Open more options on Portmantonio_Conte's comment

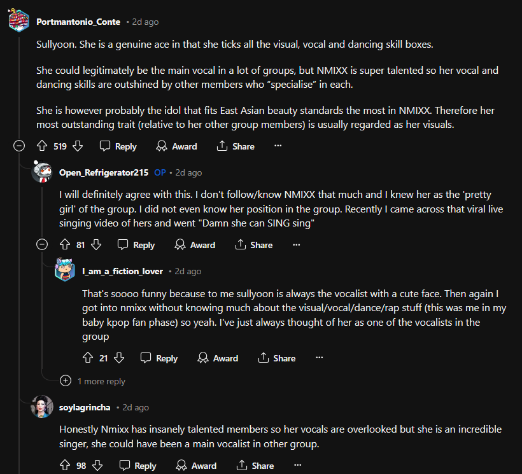point(278,146)
